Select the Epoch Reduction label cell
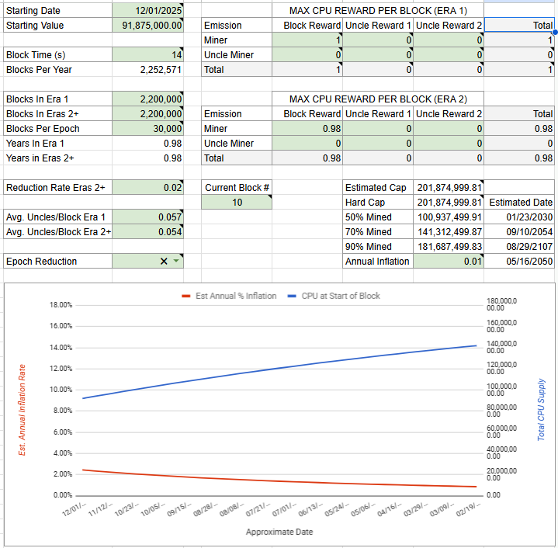 click(x=57, y=261)
